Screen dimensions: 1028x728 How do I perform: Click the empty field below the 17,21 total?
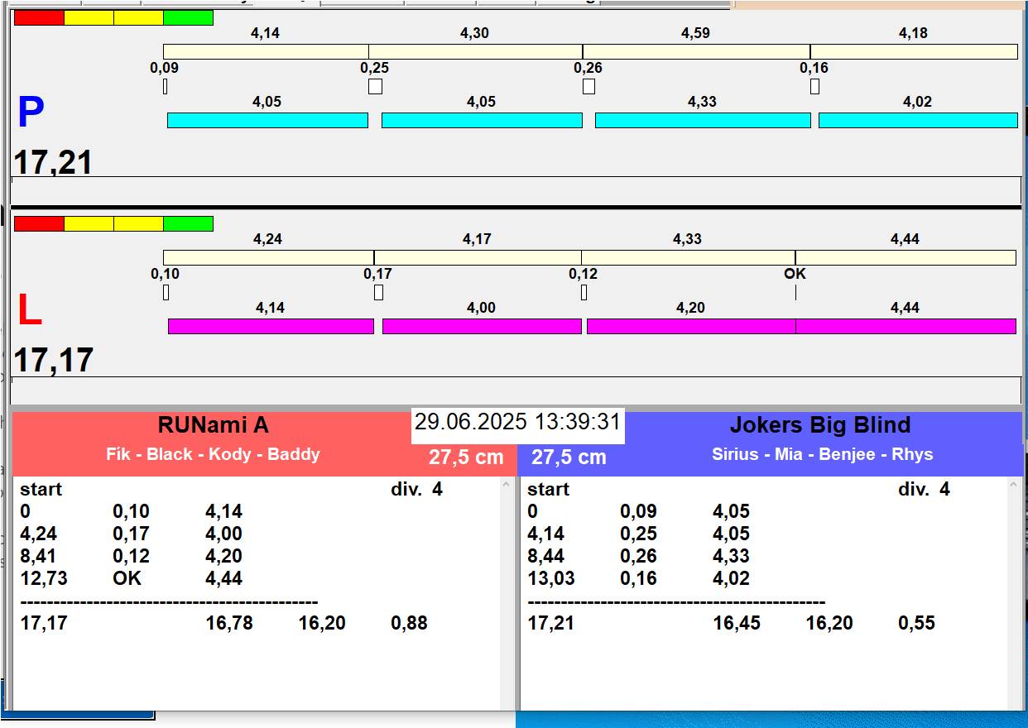(x=516, y=189)
